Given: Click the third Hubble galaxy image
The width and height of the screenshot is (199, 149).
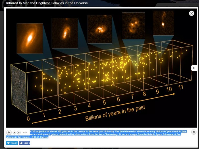Looking at the screenshot, I should (100, 29).
